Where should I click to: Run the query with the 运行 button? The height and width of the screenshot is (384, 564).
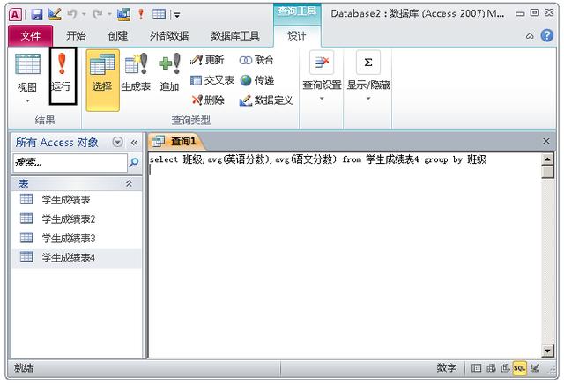[x=63, y=76]
